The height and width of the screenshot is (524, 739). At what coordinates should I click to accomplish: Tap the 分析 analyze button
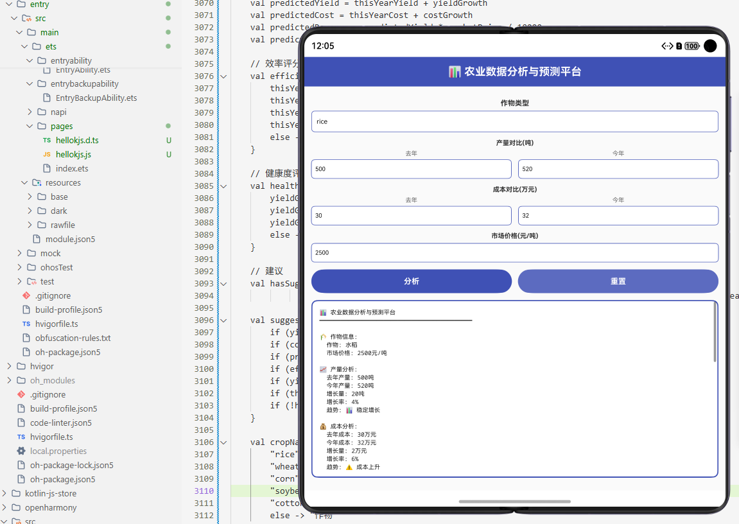(x=412, y=281)
